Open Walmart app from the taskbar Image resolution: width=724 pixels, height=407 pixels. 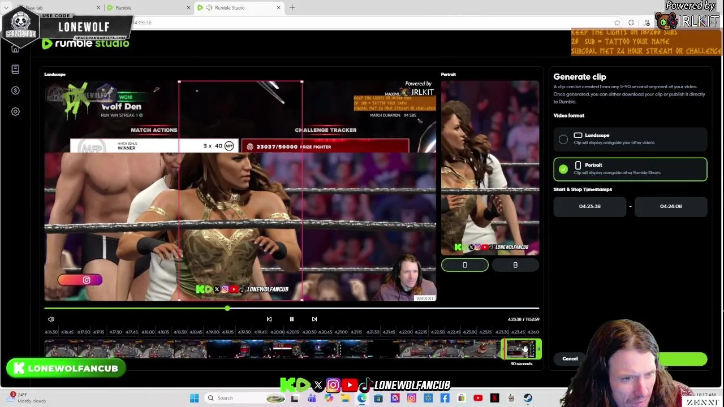pyautogui.click(x=428, y=399)
